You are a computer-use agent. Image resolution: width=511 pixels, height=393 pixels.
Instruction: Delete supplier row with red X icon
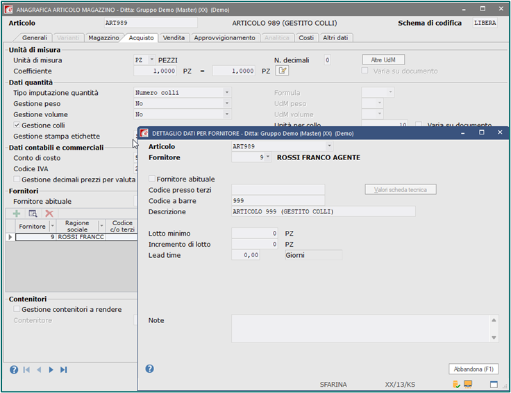tap(49, 213)
